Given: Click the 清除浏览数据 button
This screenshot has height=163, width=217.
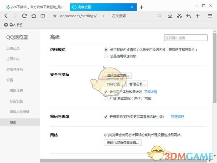Looking at the screenshot, I should click(x=118, y=75).
